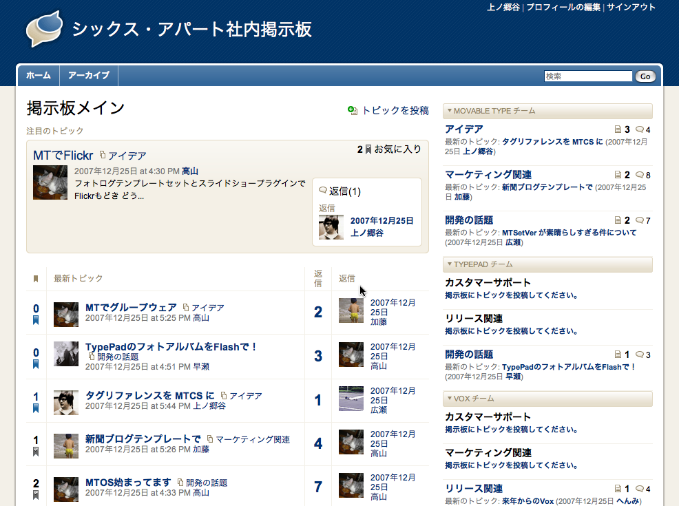Toggle favorite bookmark for MTOS始まってます topic
Screen dimensions: 679x506
(36, 495)
